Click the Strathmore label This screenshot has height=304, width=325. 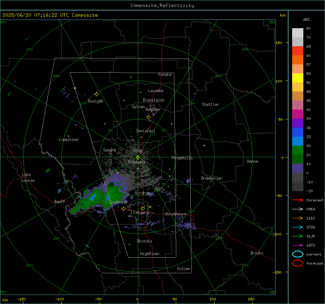click(x=175, y=214)
